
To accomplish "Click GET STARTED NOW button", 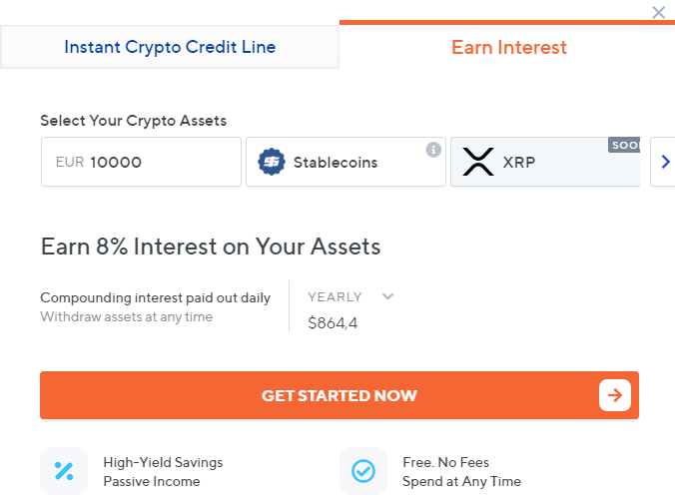I will (339, 395).
